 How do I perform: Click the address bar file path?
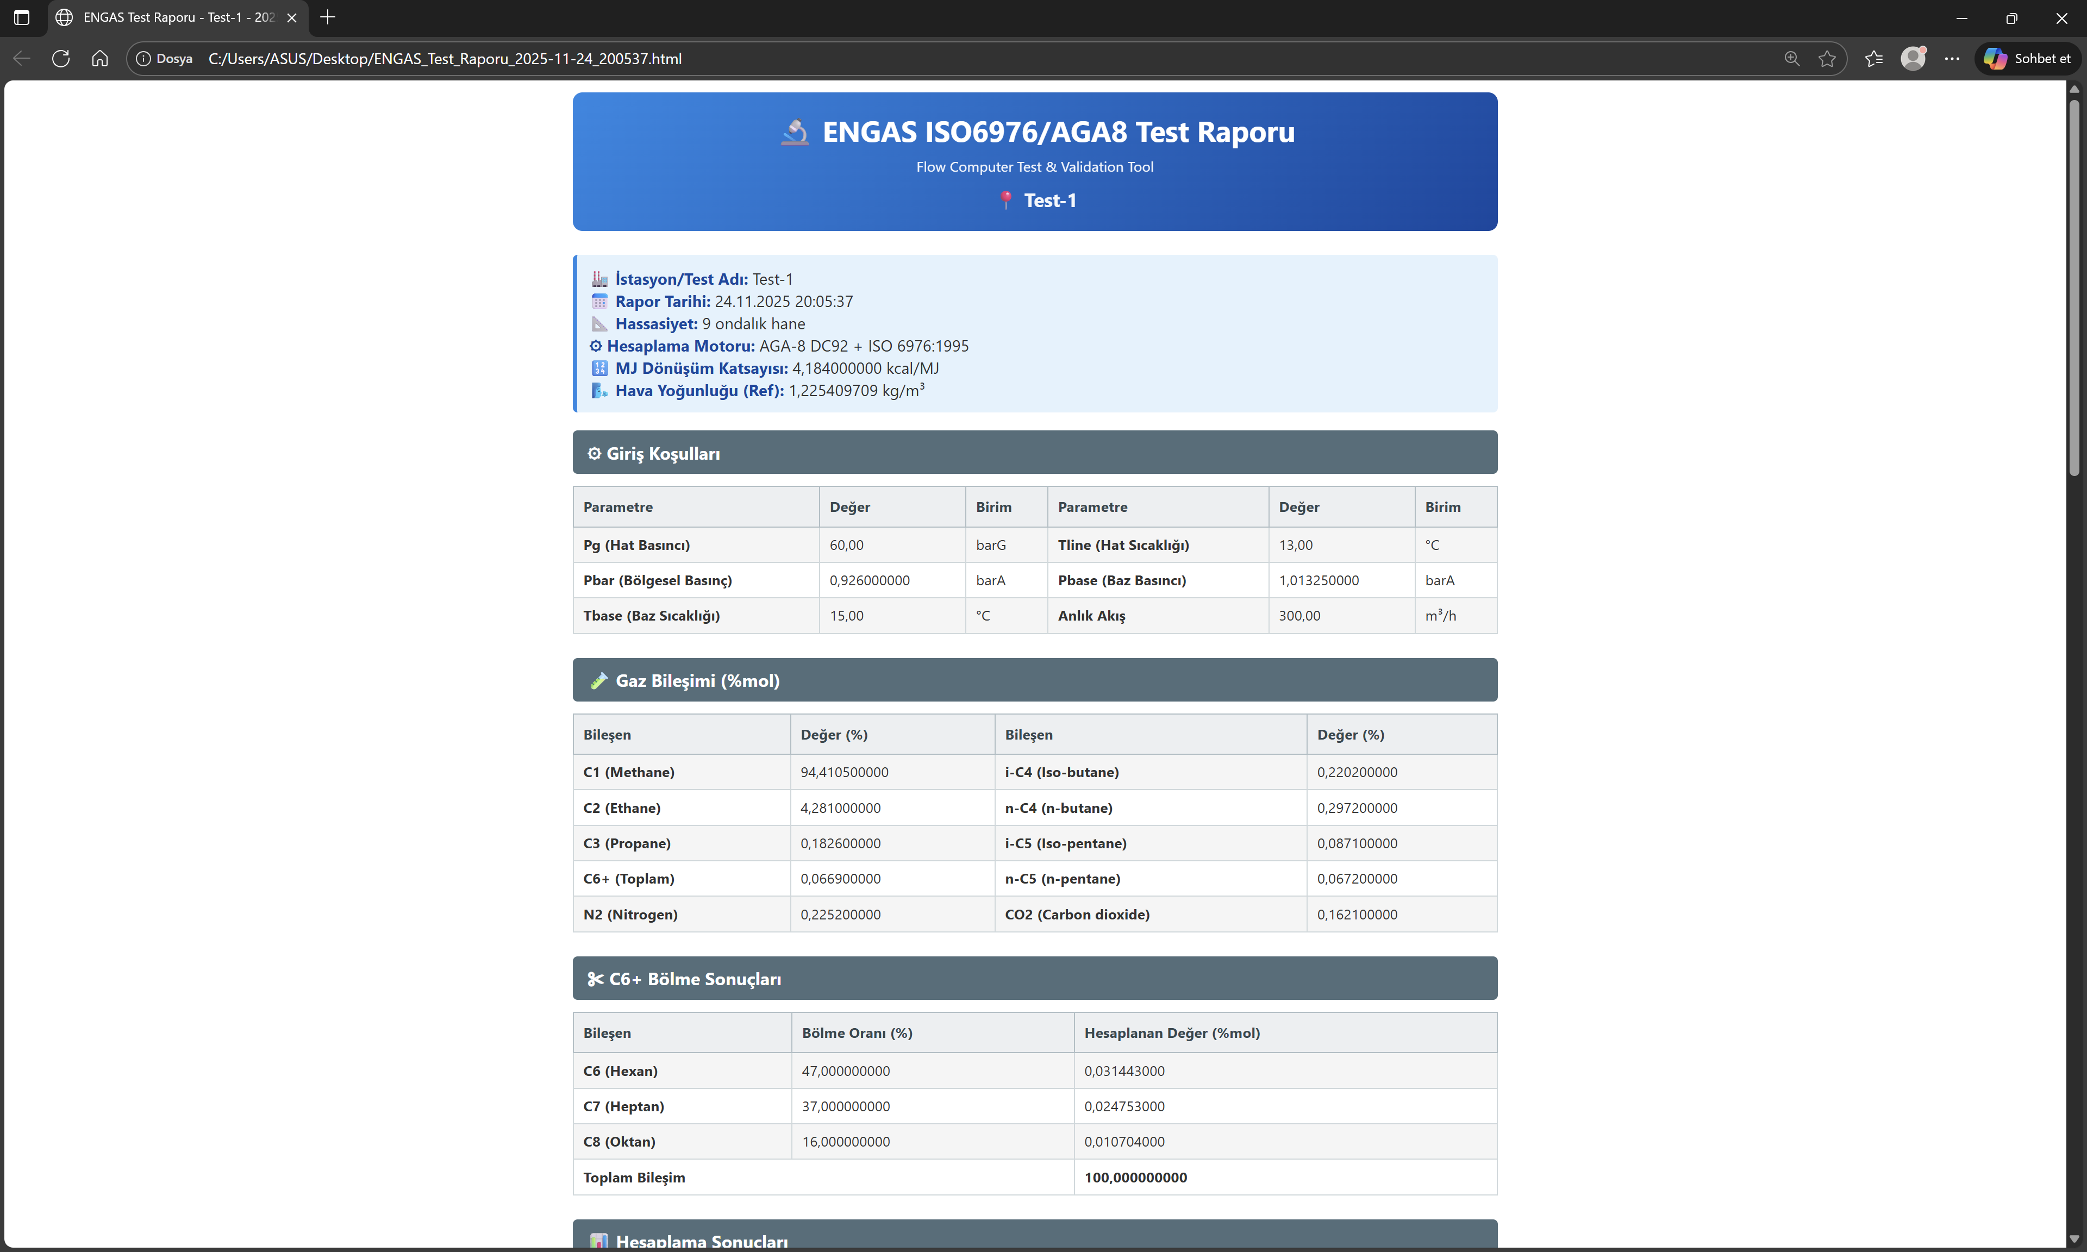(445, 58)
